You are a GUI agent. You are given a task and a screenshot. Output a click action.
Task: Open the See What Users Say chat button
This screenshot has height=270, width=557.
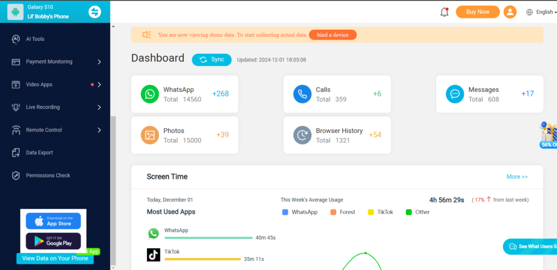coord(530,247)
